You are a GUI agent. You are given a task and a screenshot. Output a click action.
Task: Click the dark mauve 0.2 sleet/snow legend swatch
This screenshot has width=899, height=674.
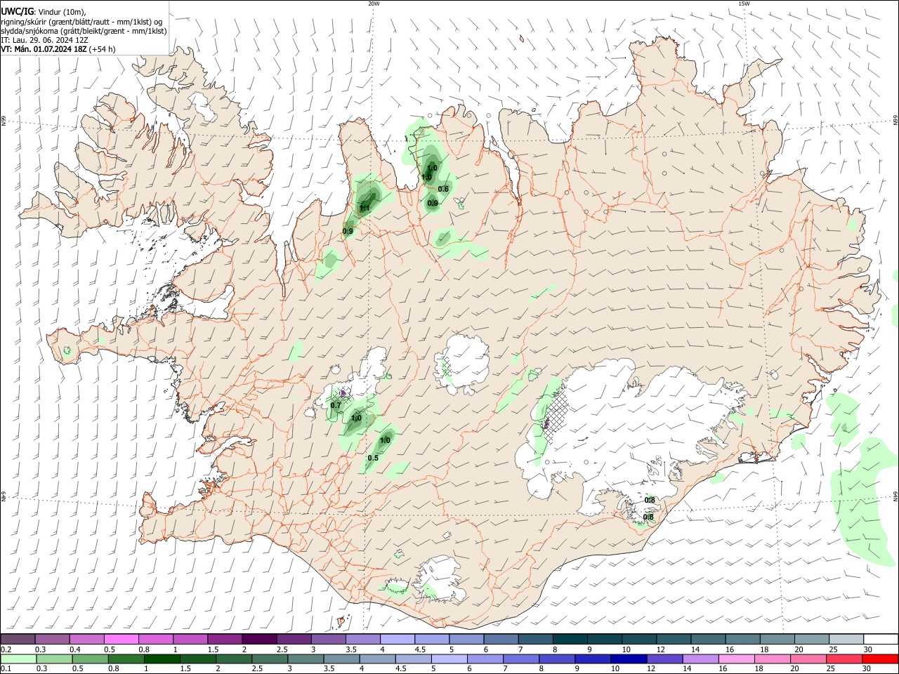pyautogui.click(x=18, y=640)
